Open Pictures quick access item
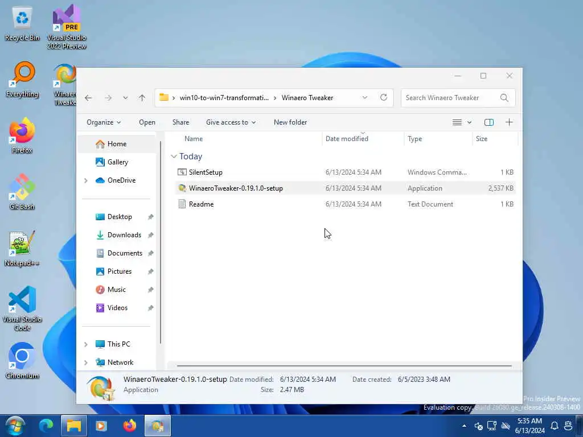The height and width of the screenshot is (437, 583). (117, 271)
